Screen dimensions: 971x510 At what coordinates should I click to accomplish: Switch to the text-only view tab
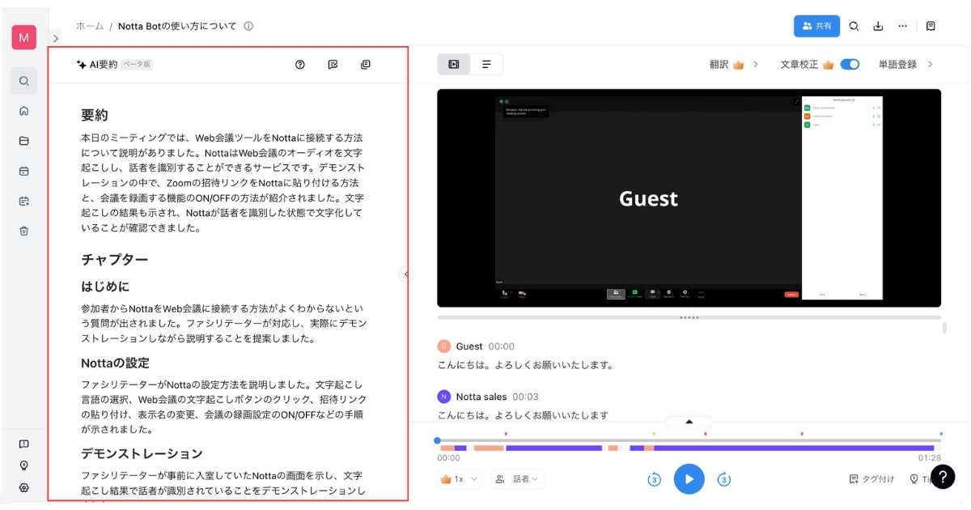tap(486, 64)
